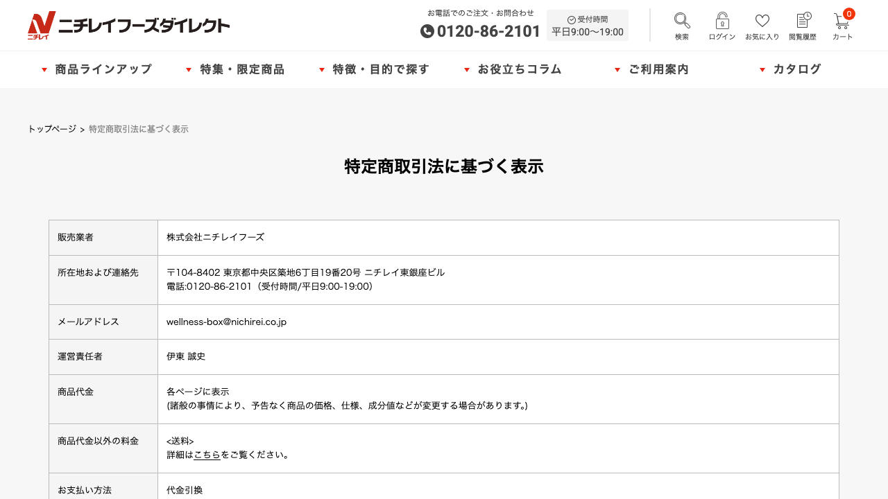Screen dimensions: 888x499
Task: Click the 平日9:00〜19:00 reception hours text
Action: click(x=588, y=32)
